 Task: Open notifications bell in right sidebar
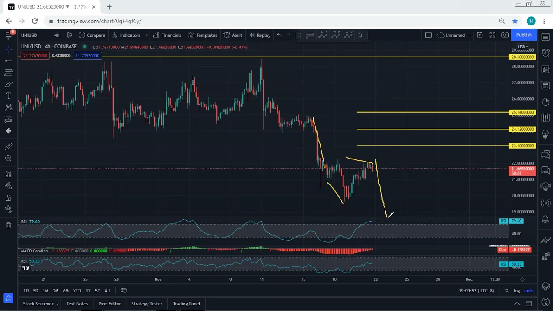[545, 219]
